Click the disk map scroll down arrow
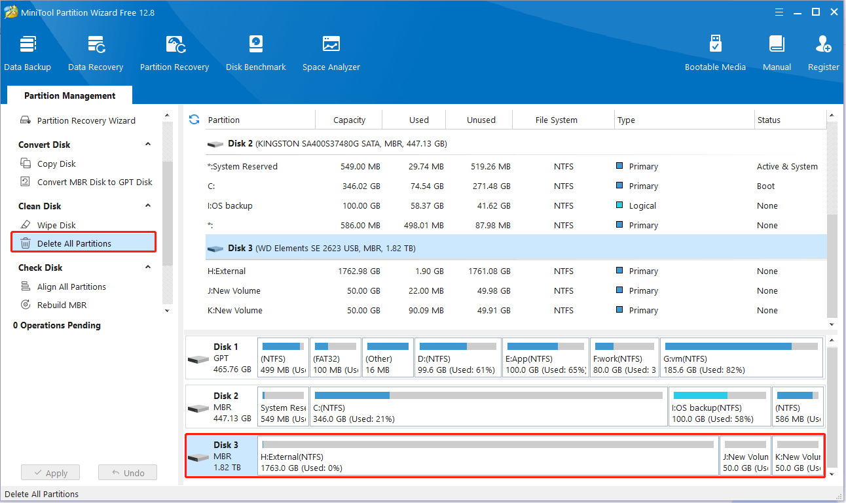Viewport: 846px width, 503px height. tap(832, 474)
